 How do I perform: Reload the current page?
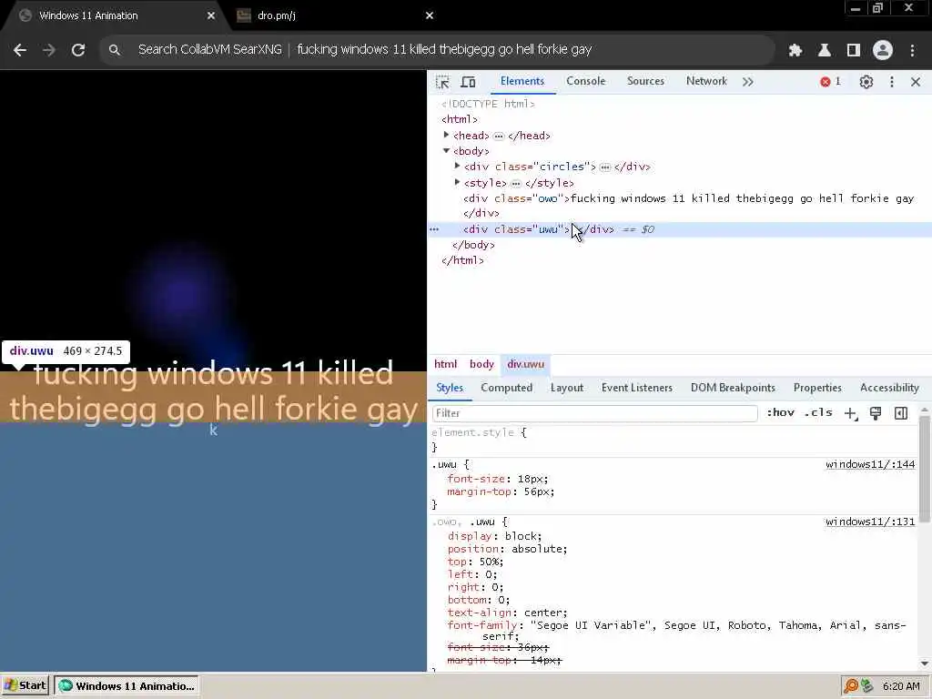78,51
